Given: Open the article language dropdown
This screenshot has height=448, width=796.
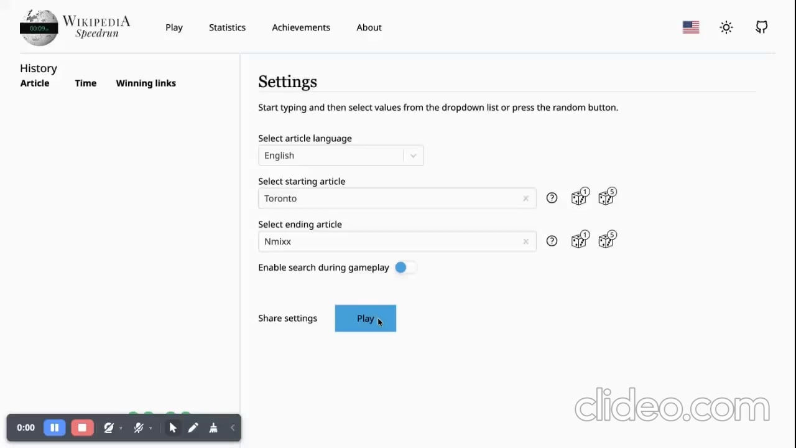Looking at the screenshot, I should click(x=340, y=156).
